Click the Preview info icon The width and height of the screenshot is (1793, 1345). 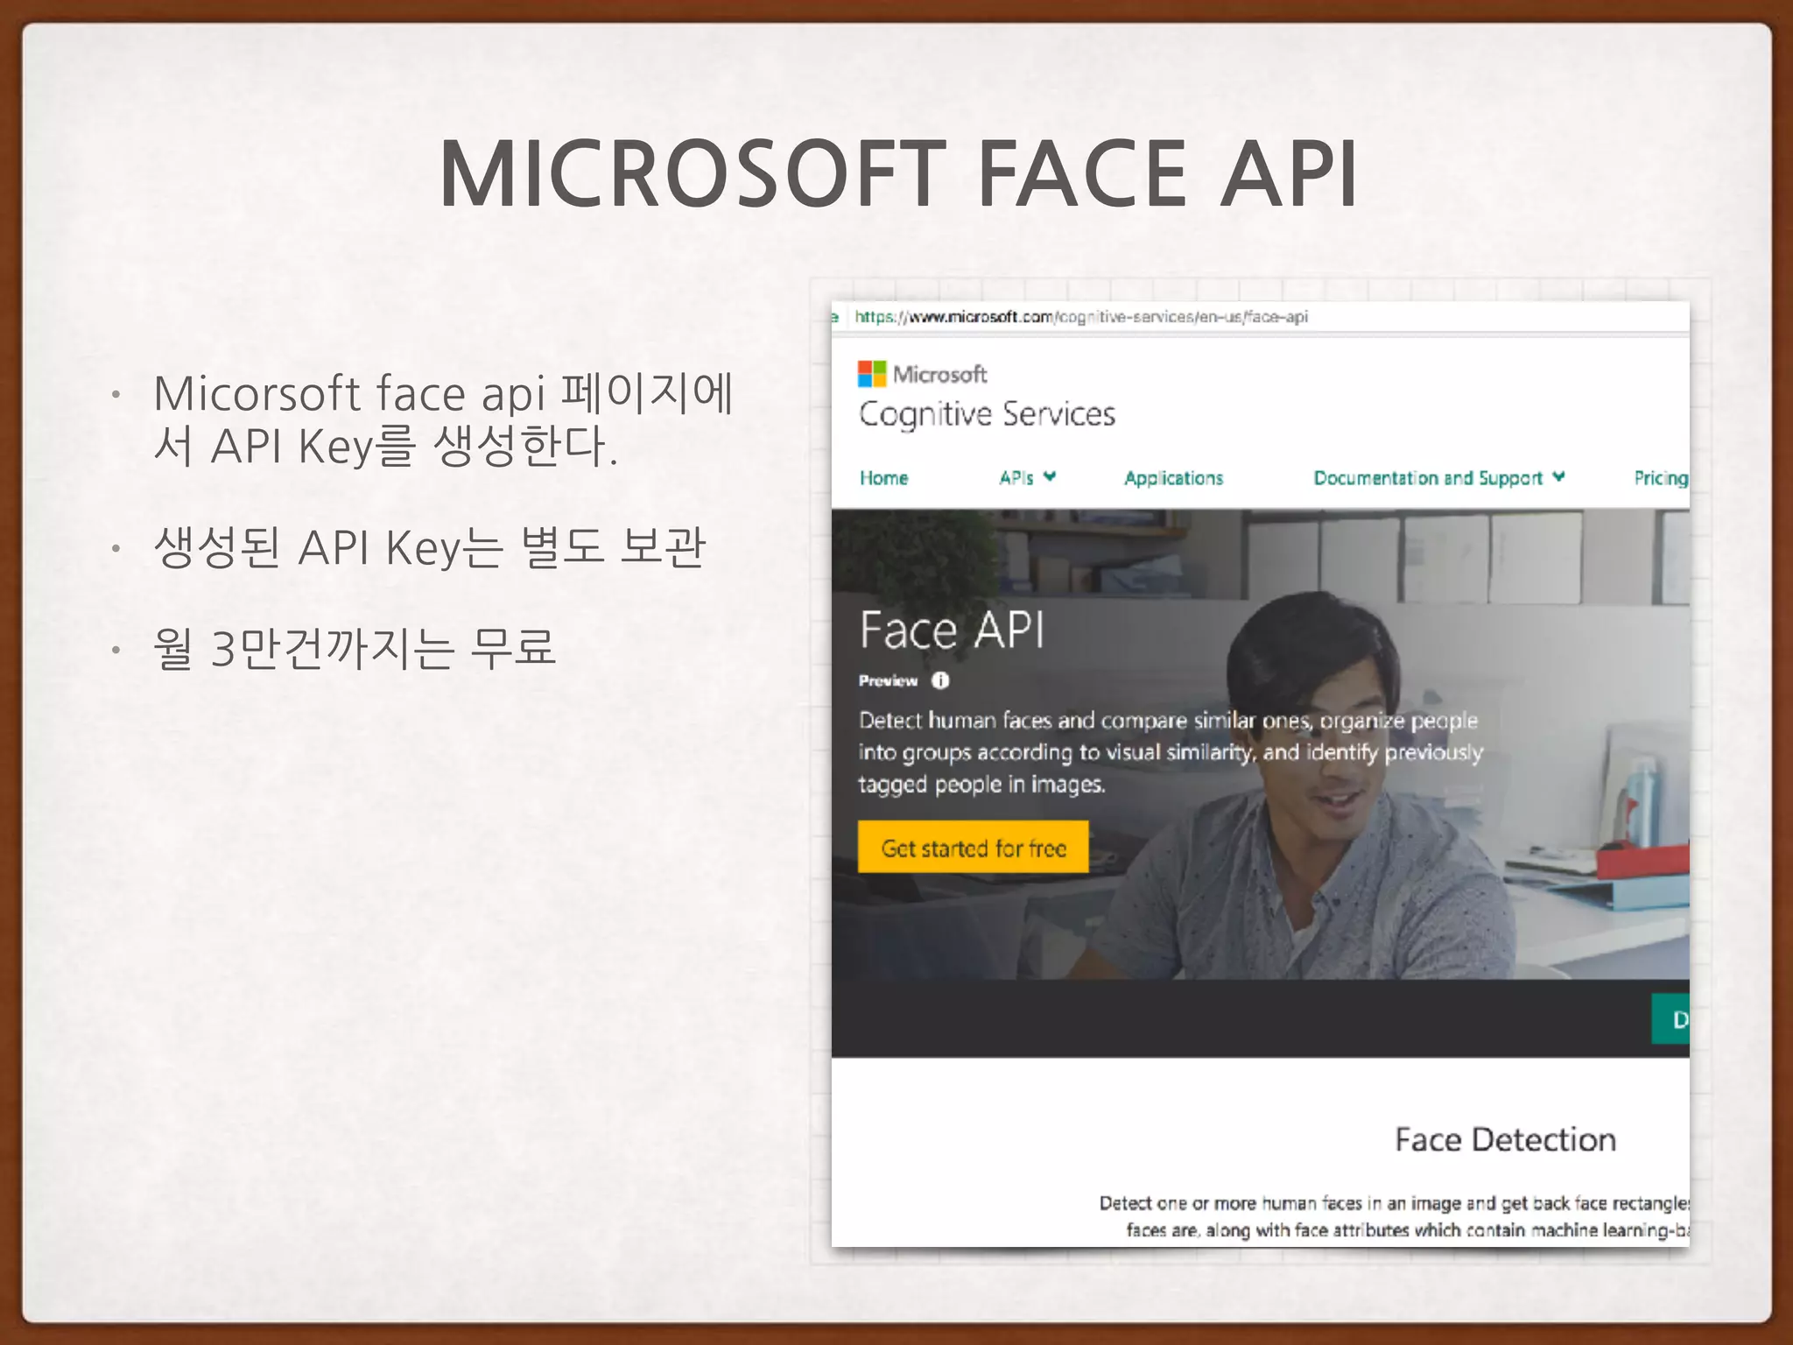[940, 680]
